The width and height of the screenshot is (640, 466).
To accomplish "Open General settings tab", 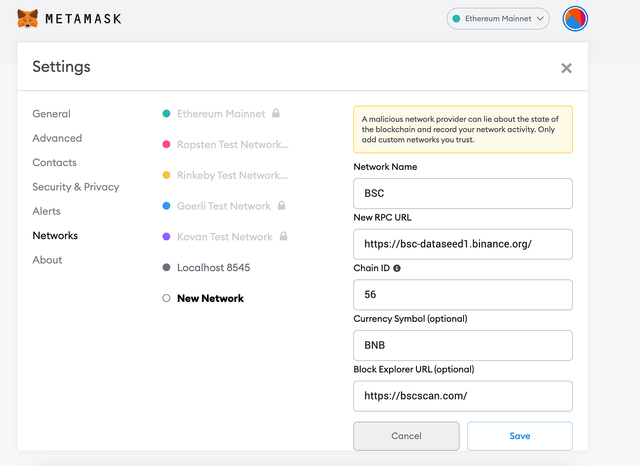I will [x=52, y=114].
